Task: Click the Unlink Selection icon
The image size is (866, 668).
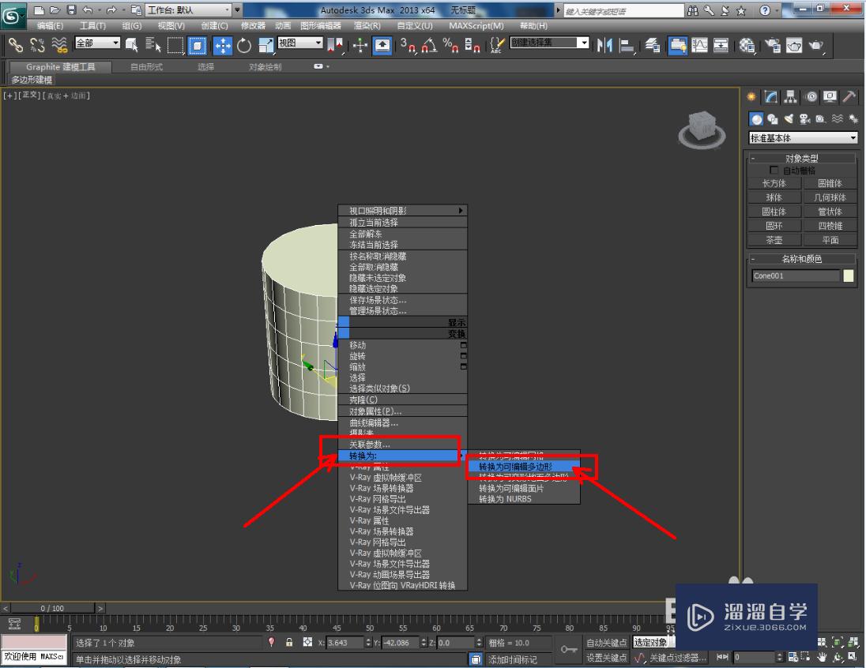Action: point(37,45)
